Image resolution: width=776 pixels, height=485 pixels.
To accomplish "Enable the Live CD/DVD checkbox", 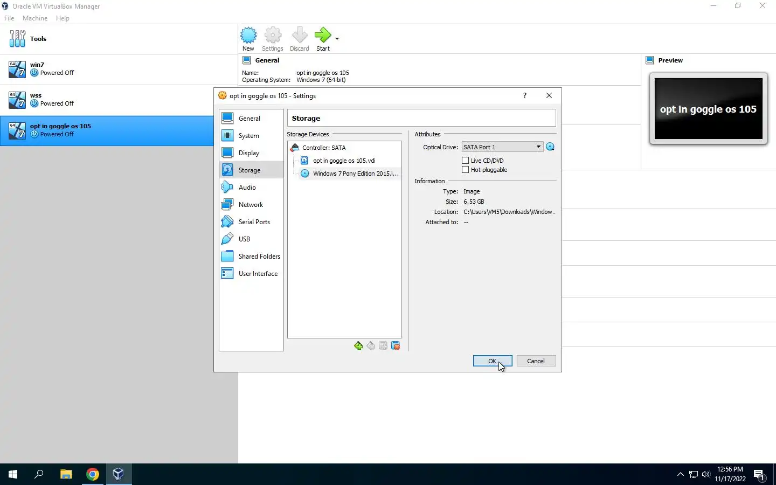I will pyautogui.click(x=466, y=161).
